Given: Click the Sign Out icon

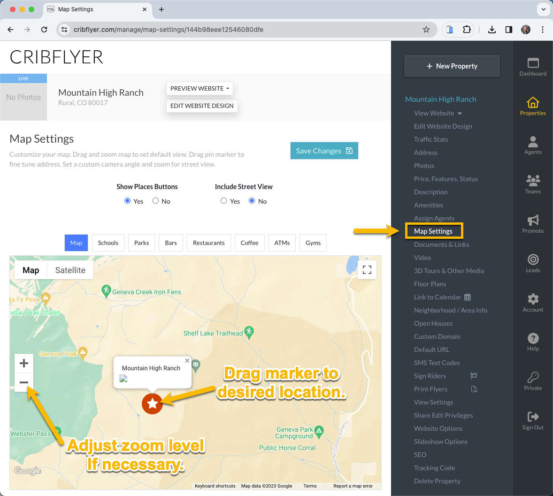Looking at the screenshot, I should pyautogui.click(x=532, y=417).
